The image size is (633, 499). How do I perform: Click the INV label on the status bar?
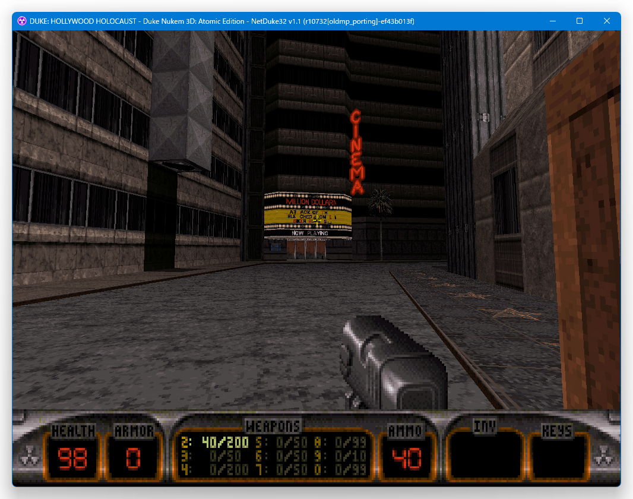485,426
